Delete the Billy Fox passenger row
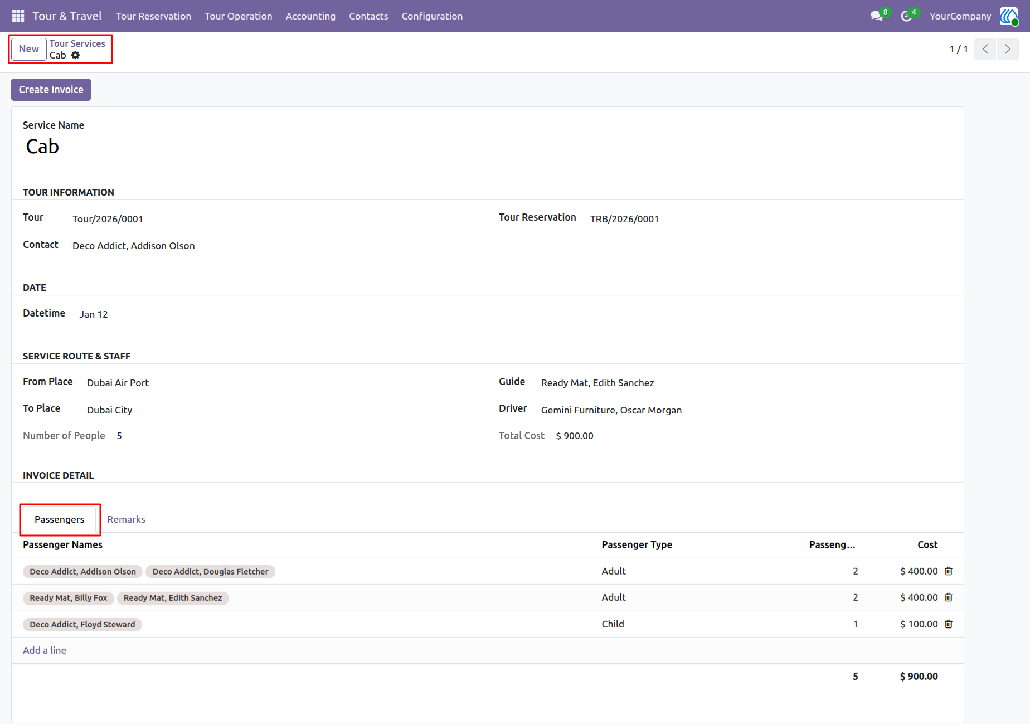1030x725 pixels. (x=949, y=597)
